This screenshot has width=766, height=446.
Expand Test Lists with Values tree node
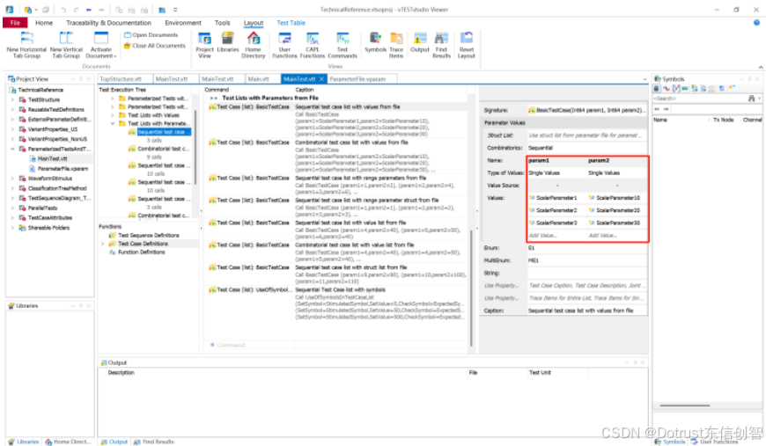point(113,115)
